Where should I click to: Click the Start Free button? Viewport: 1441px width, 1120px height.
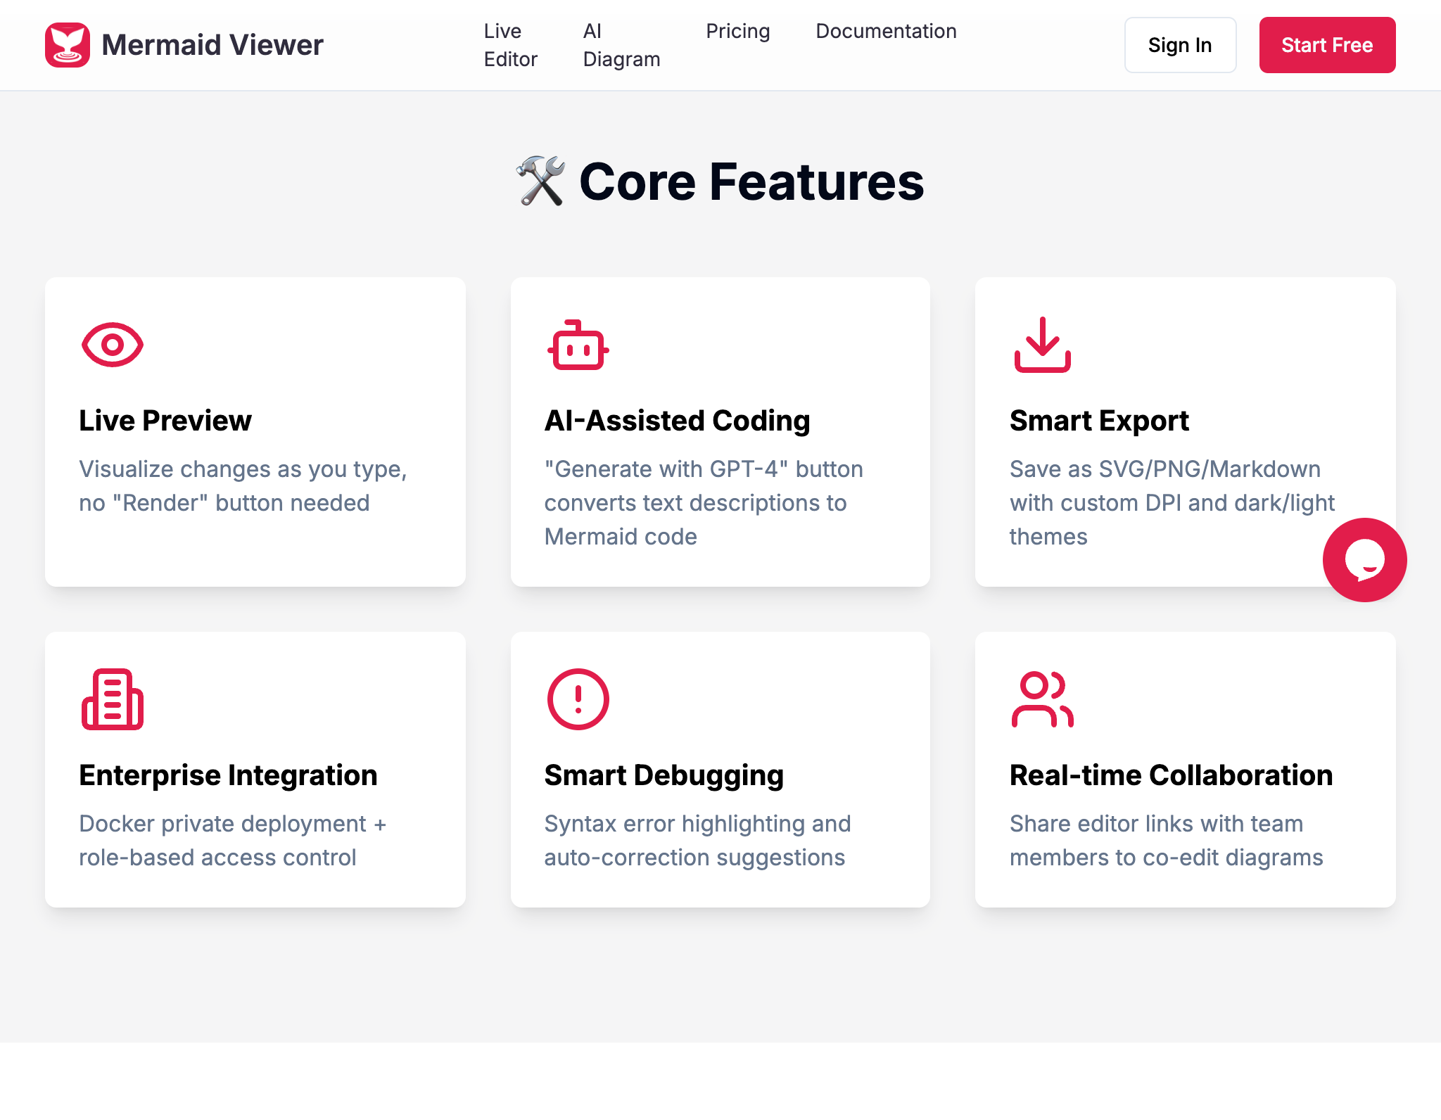click(1327, 45)
